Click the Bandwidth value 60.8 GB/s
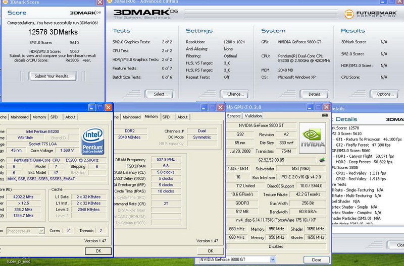 (x=308, y=212)
